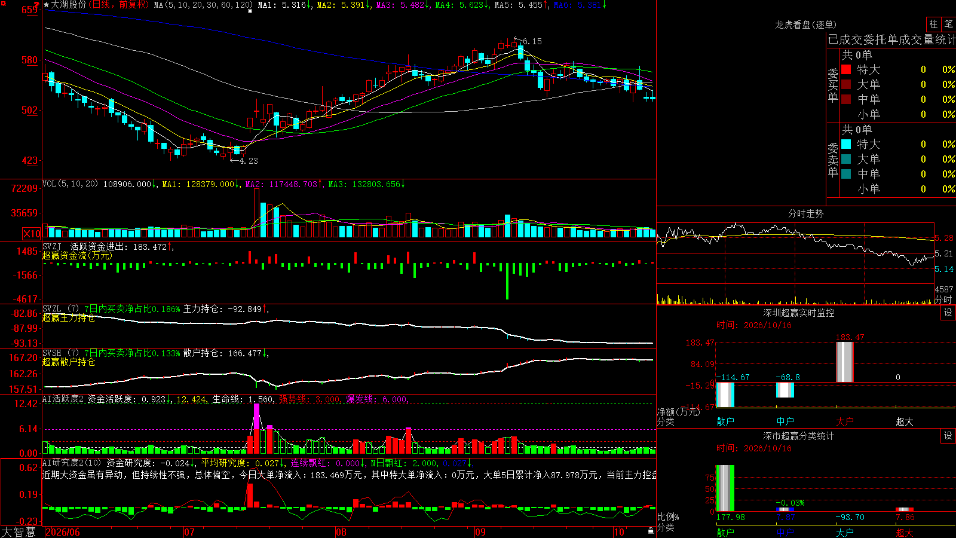Open 设 settings for 深圳超赢实时监控
Viewport: 956px width, 538px height.
[948, 313]
